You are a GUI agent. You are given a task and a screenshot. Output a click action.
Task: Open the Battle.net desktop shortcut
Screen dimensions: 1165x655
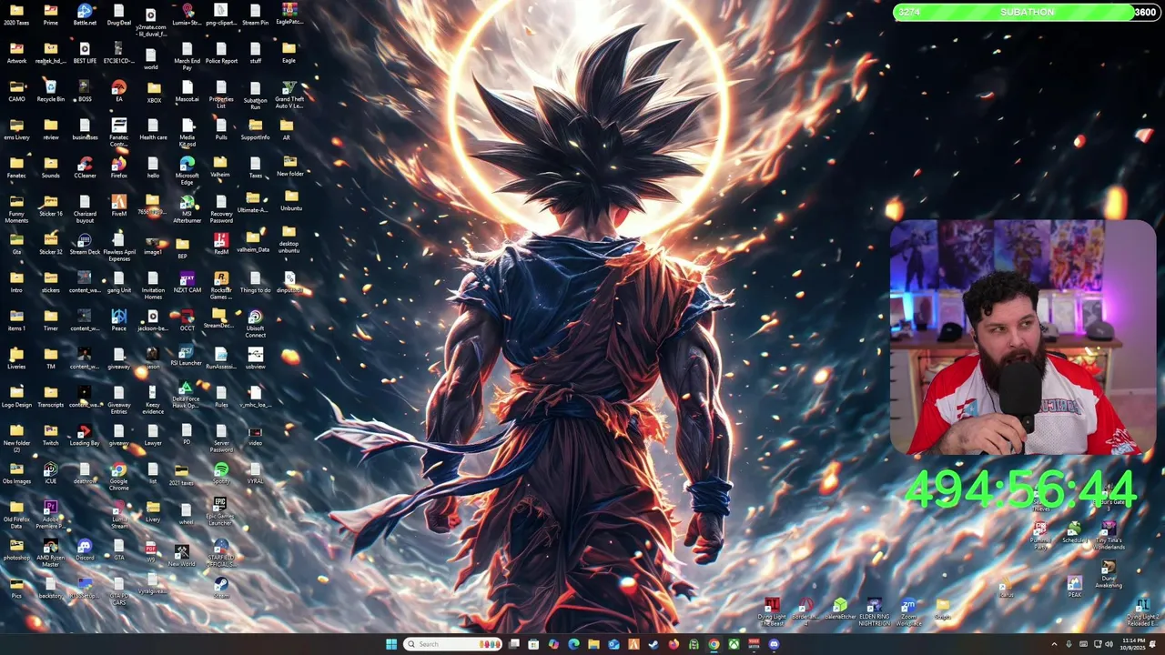[85, 15]
